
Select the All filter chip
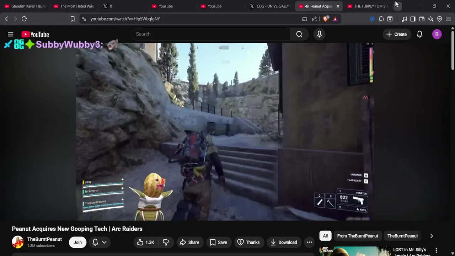(x=325, y=236)
